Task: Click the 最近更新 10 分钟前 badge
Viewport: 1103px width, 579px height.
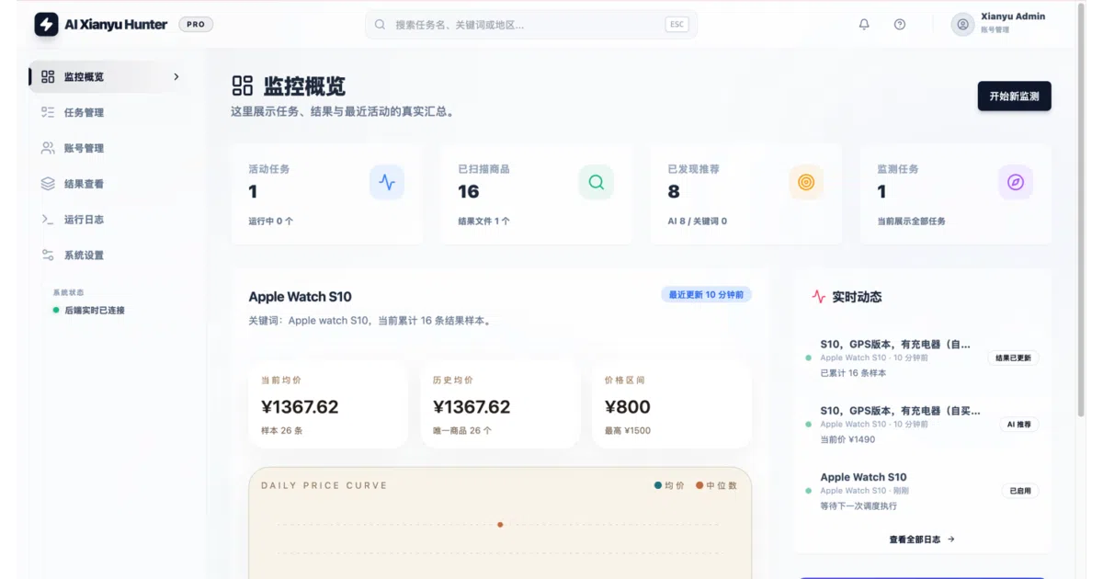Action: (706, 295)
